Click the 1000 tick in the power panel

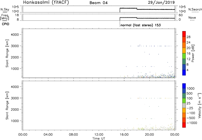15,68
